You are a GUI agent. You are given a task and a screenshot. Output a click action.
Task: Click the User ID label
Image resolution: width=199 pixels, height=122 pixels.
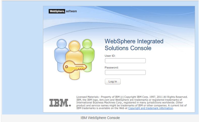110,56
